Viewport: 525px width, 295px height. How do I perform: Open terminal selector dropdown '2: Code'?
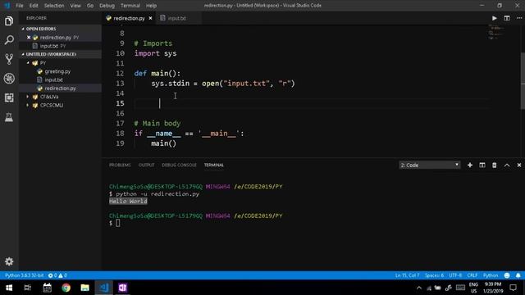click(430, 166)
